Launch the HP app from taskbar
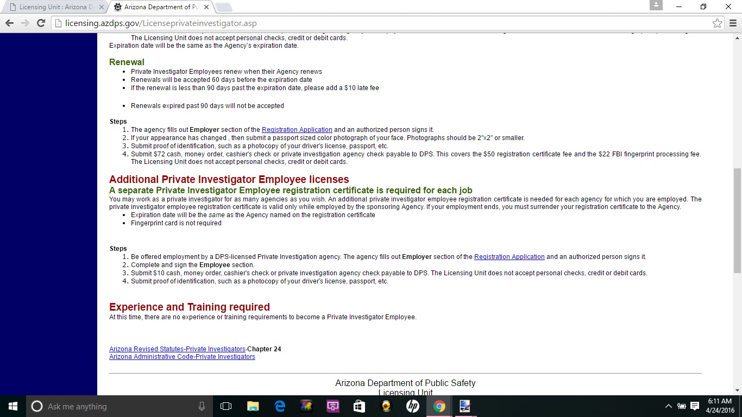This screenshot has height=417, width=742. pyautogui.click(x=412, y=406)
